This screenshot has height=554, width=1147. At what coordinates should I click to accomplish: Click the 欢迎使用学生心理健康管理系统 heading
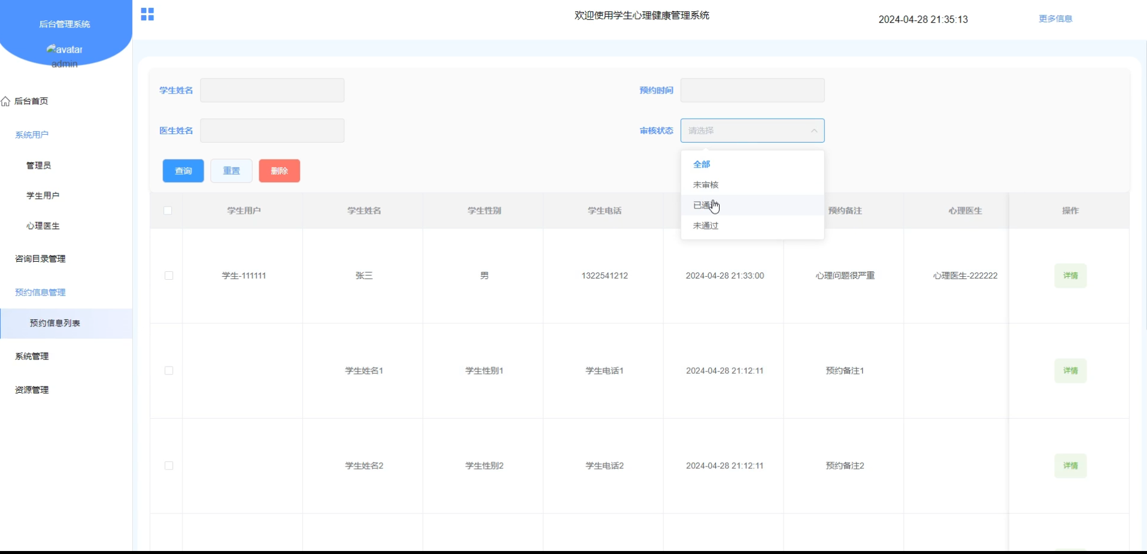pos(642,16)
